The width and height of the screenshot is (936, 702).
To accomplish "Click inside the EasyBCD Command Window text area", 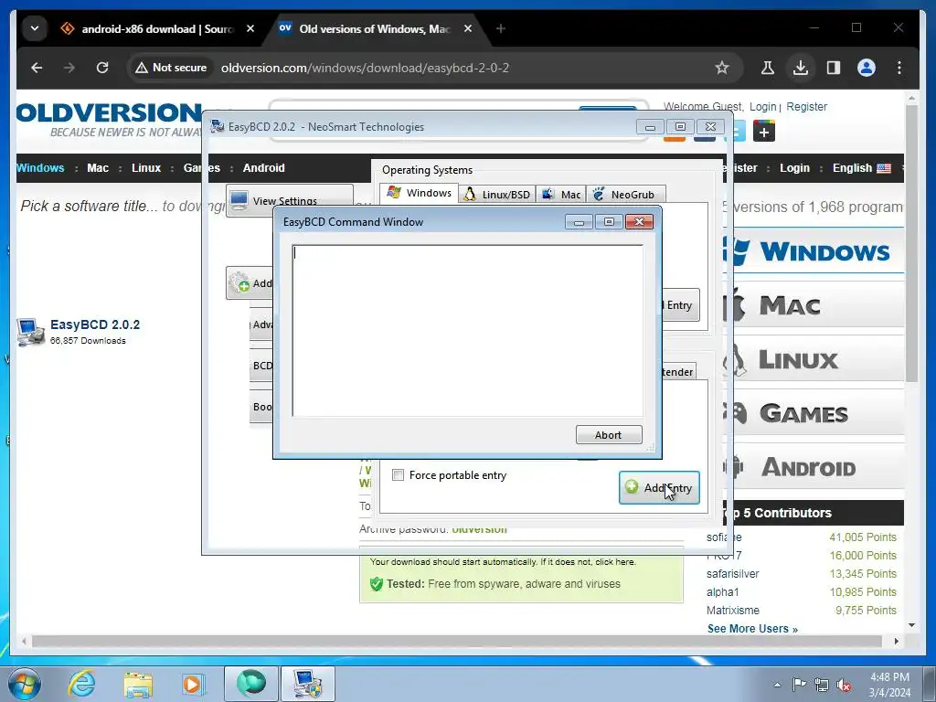I will pos(467,331).
